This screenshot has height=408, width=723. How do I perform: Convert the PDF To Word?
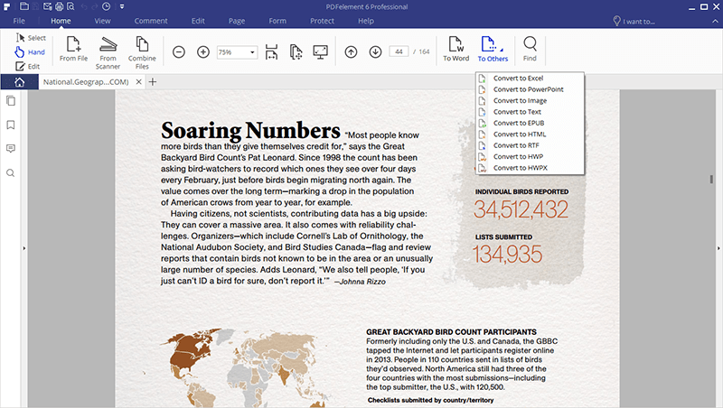point(456,49)
